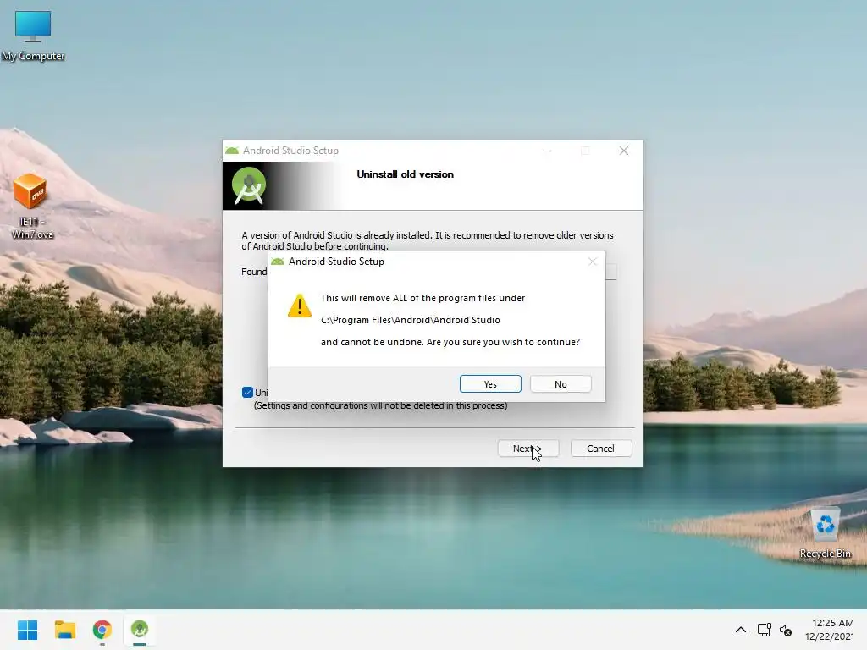Open the Recycle Bin desktop icon

[x=825, y=534]
